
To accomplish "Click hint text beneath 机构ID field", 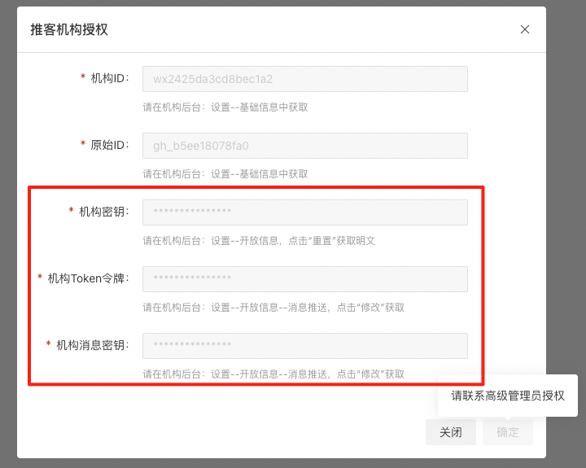I will 225,107.
